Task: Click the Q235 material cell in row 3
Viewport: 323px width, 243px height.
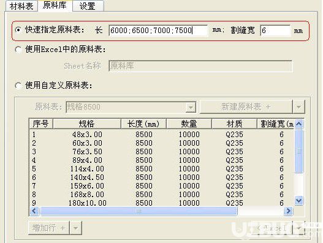Action: [x=234, y=152]
